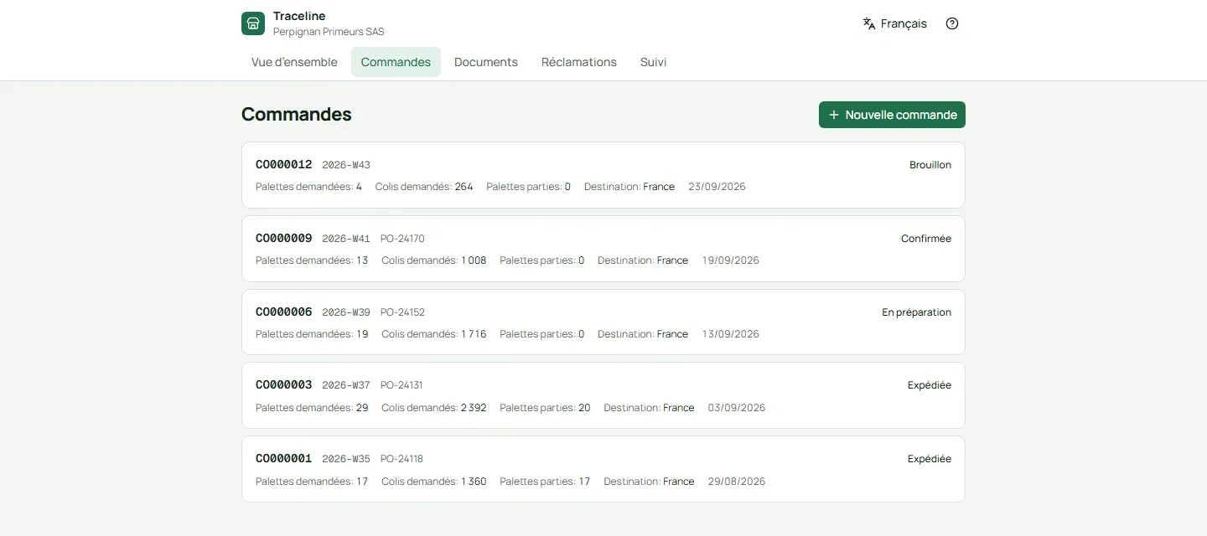Click week label 2026-W39
Screen dimensions: 1207x536
346,312
